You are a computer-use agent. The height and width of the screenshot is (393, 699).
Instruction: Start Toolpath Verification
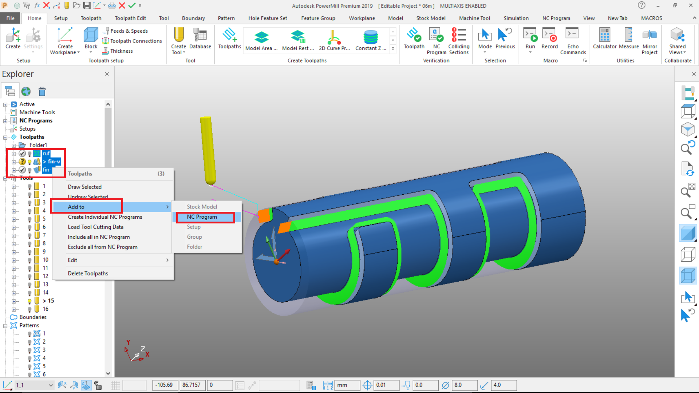414,38
